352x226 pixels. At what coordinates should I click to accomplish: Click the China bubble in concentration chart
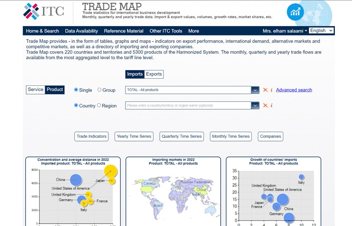(76, 180)
